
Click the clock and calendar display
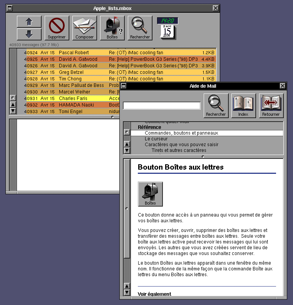point(167,28)
